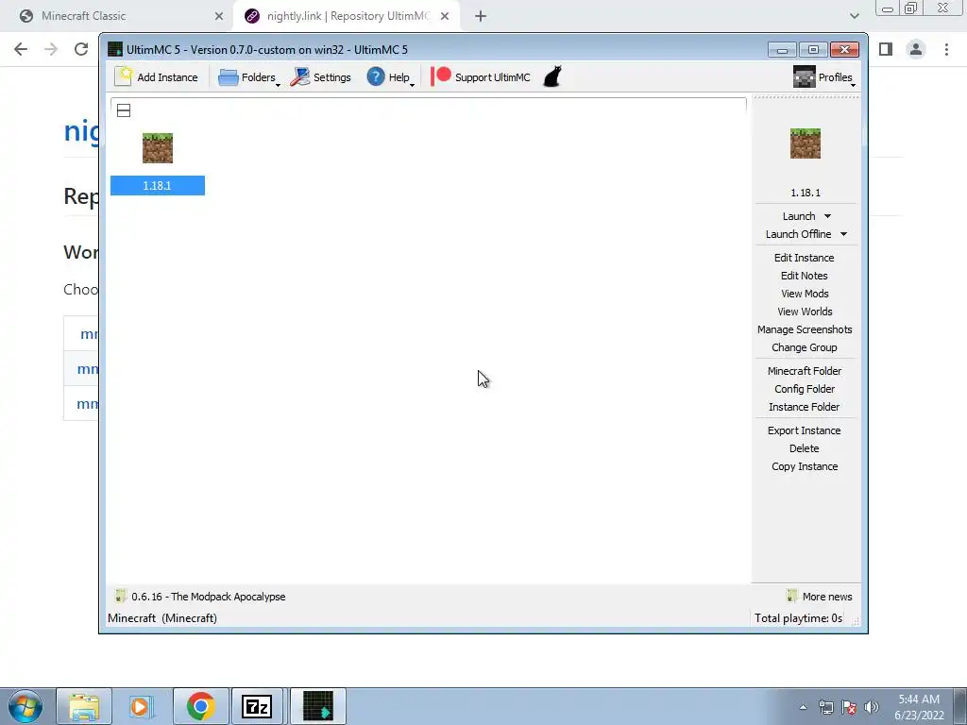Open the Config Folder

pyautogui.click(x=805, y=389)
